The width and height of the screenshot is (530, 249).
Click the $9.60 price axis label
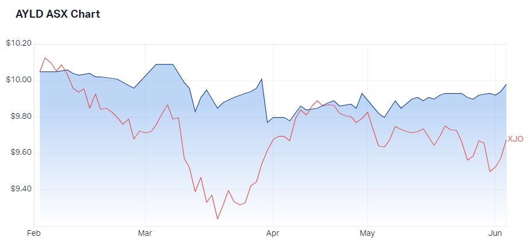(x=20, y=153)
